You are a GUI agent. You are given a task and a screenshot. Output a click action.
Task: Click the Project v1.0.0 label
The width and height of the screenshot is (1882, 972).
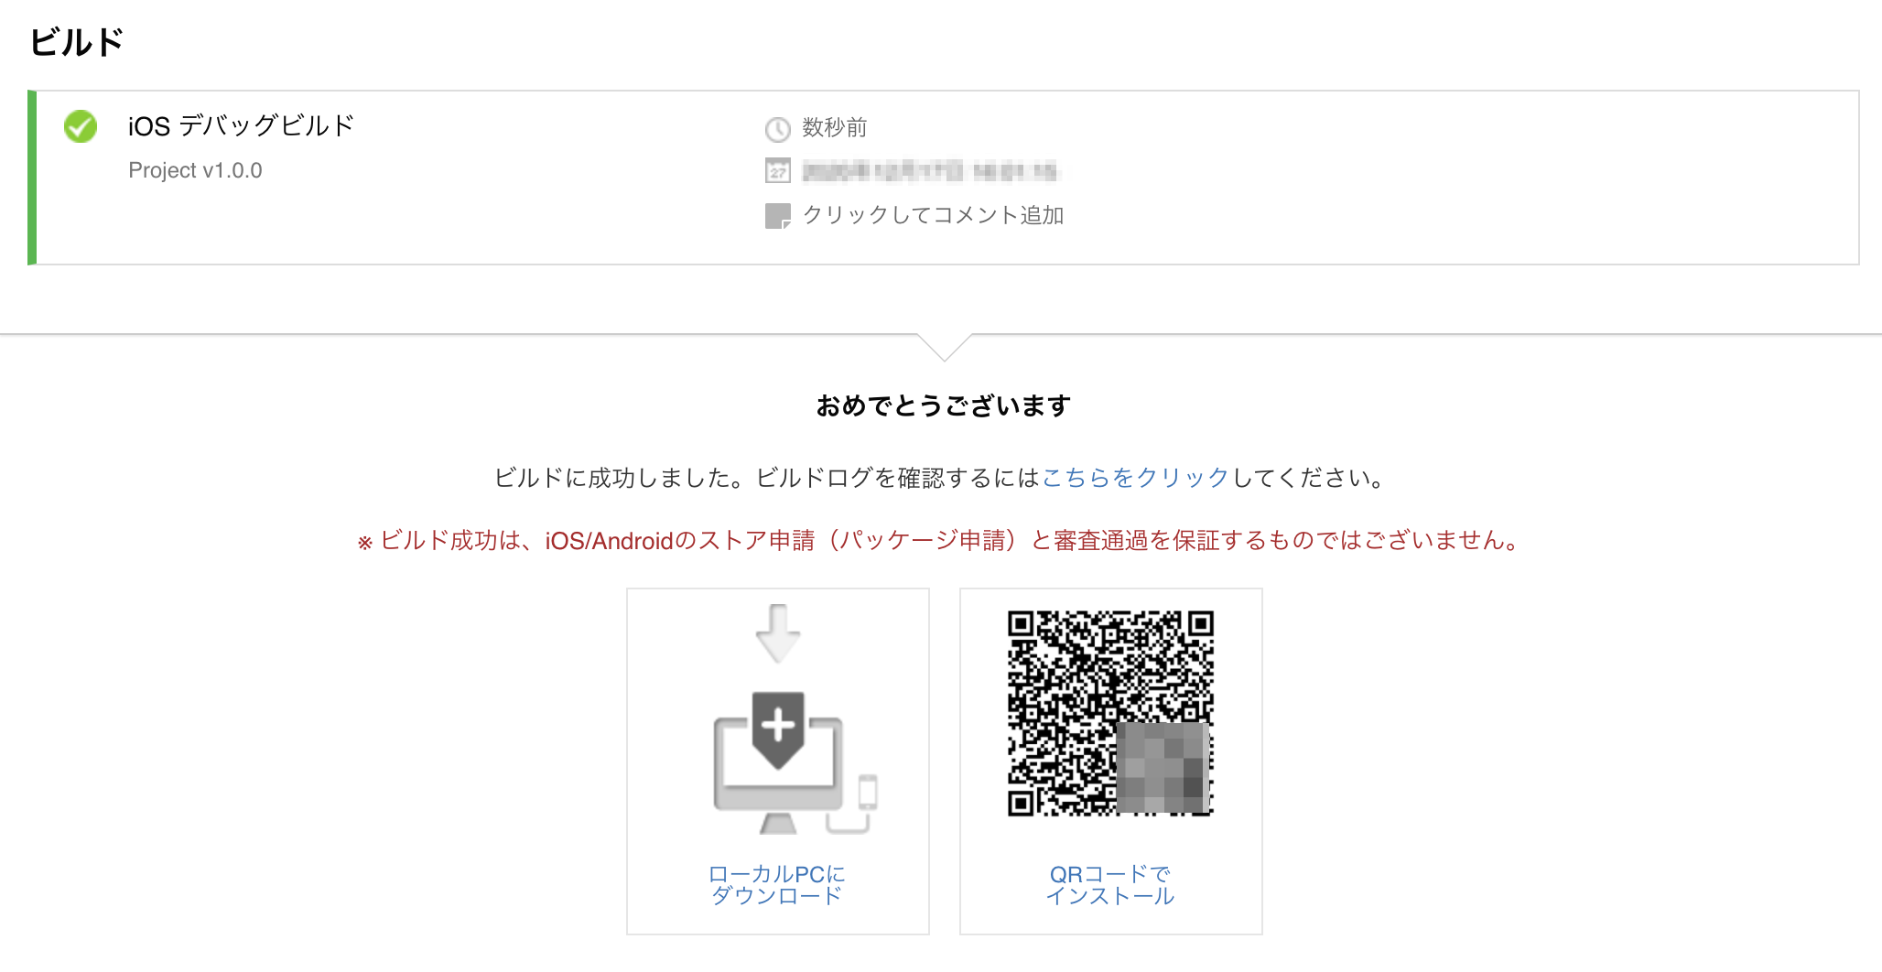(195, 170)
